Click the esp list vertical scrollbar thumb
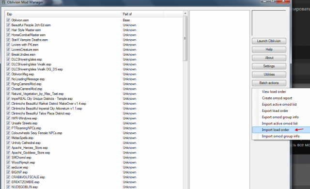The image size is (310, 189). click(185, 38)
